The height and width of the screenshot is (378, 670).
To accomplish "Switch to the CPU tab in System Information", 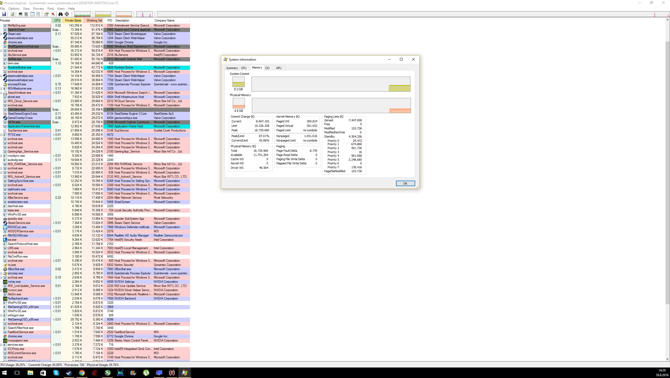I will click(244, 68).
